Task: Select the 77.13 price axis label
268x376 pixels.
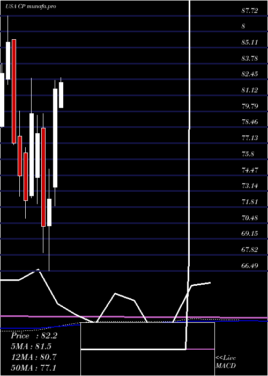Action: tap(250, 138)
